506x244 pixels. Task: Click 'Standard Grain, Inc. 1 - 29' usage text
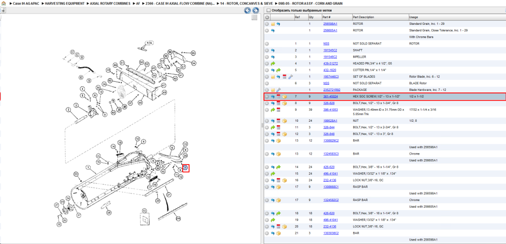[426, 24]
